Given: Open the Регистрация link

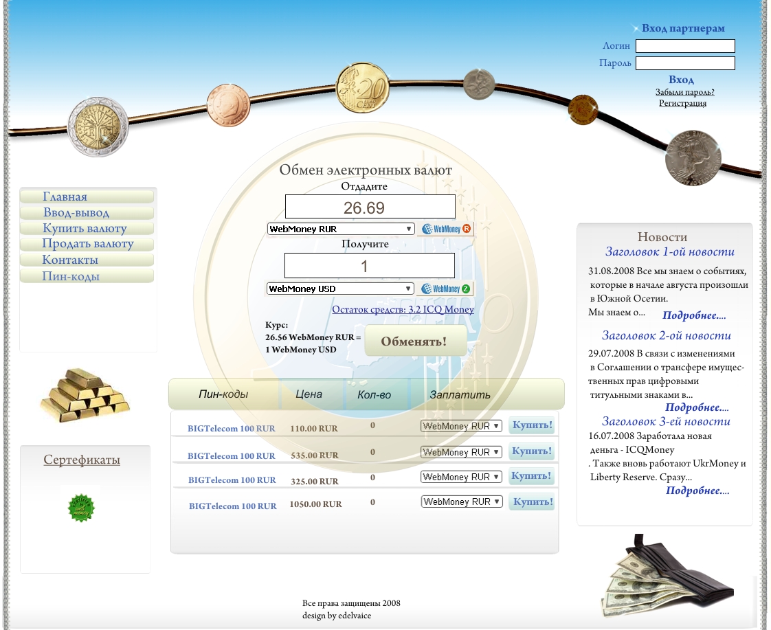Looking at the screenshot, I should tap(682, 103).
